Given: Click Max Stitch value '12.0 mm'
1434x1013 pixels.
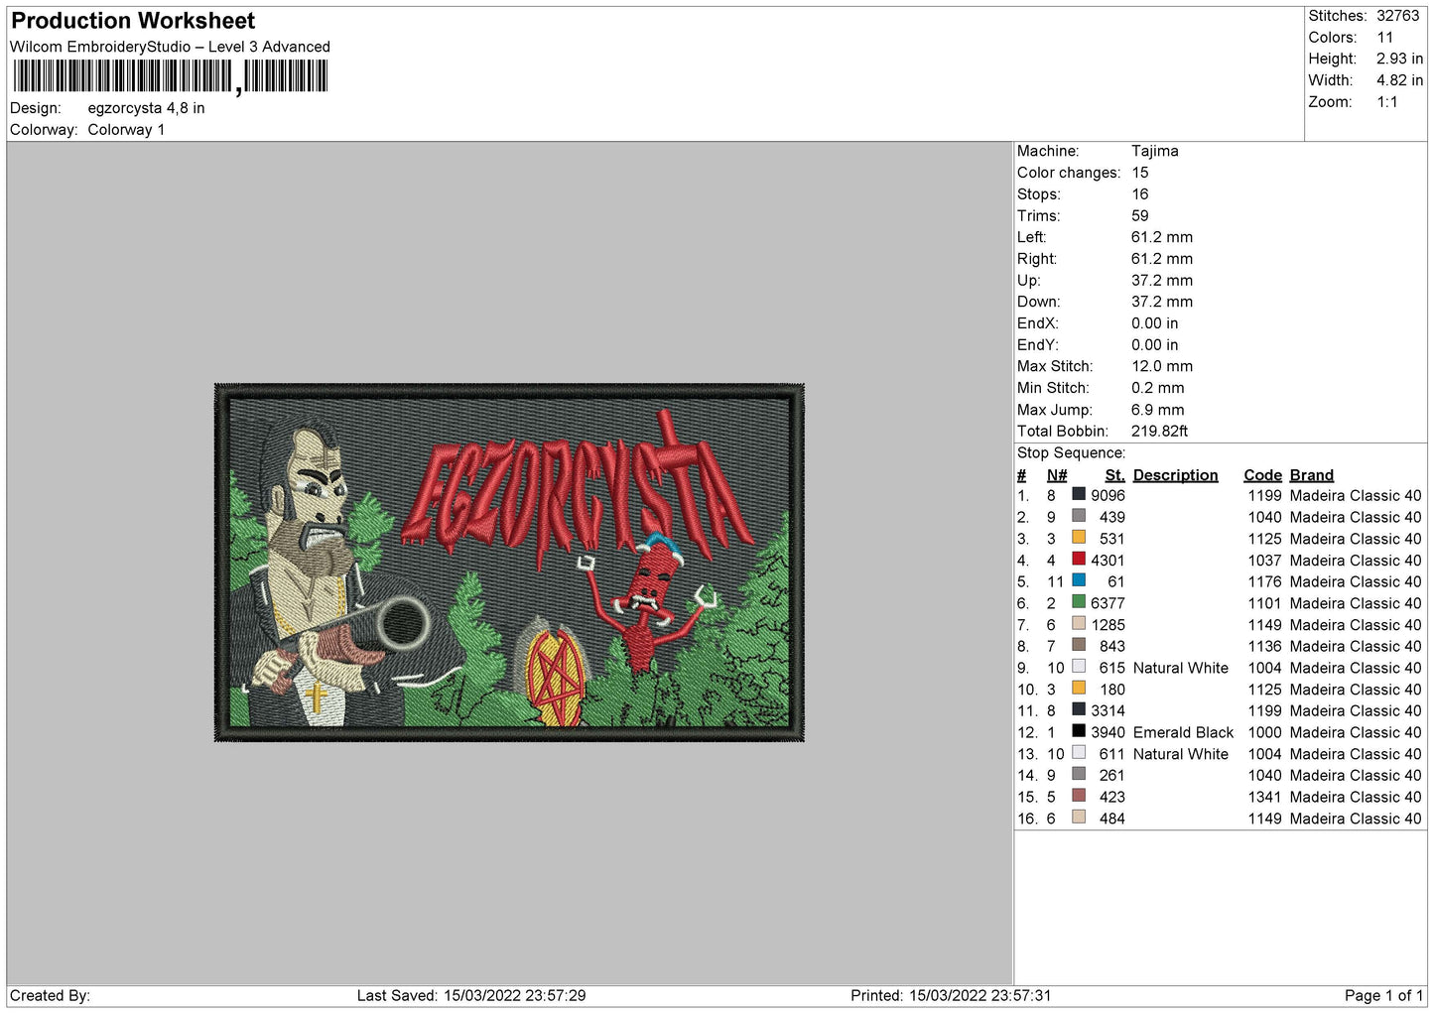Looking at the screenshot, I should [1162, 366].
